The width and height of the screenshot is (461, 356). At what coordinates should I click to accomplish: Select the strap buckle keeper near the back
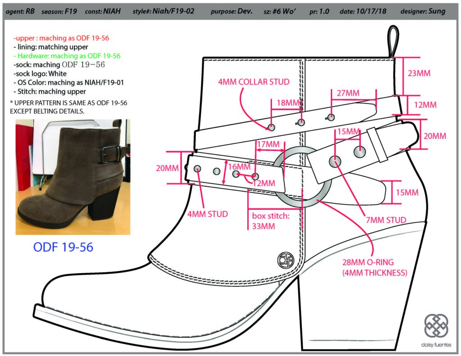(377, 145)
